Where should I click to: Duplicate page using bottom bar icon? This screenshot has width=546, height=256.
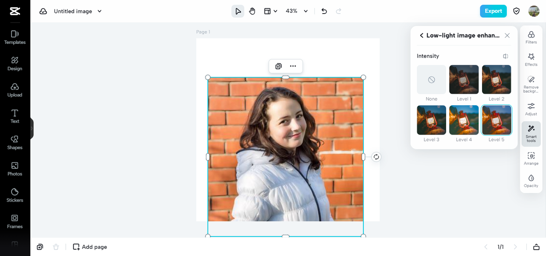(40, 247)
